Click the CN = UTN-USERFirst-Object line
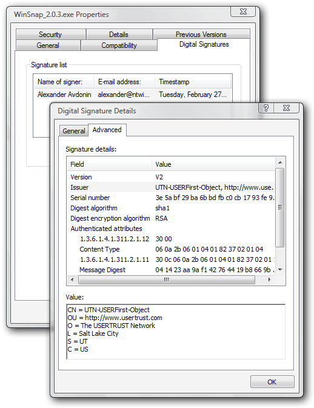Viewport: 314px width, 408px height. pyautogui.click(x=109, y=310)
